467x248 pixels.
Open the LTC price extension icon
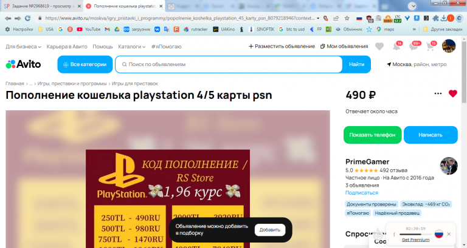(x=397, y=19)
